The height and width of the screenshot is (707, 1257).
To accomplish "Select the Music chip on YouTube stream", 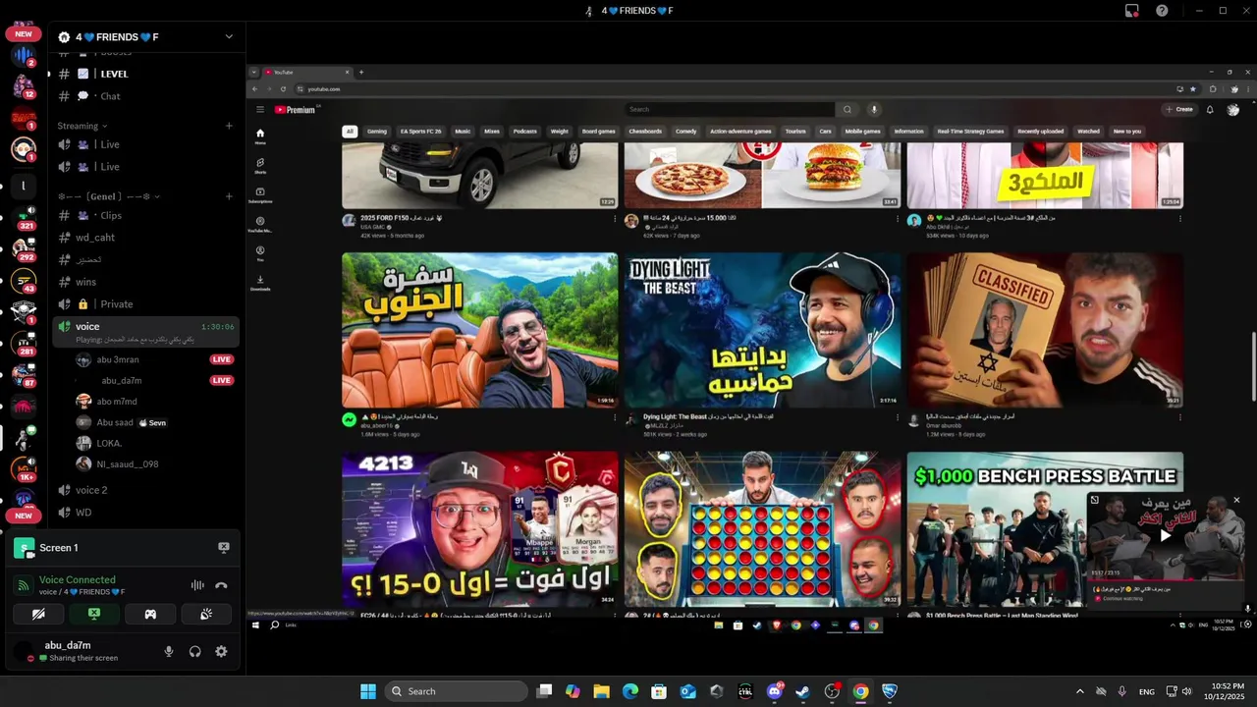I will point(463,132).
